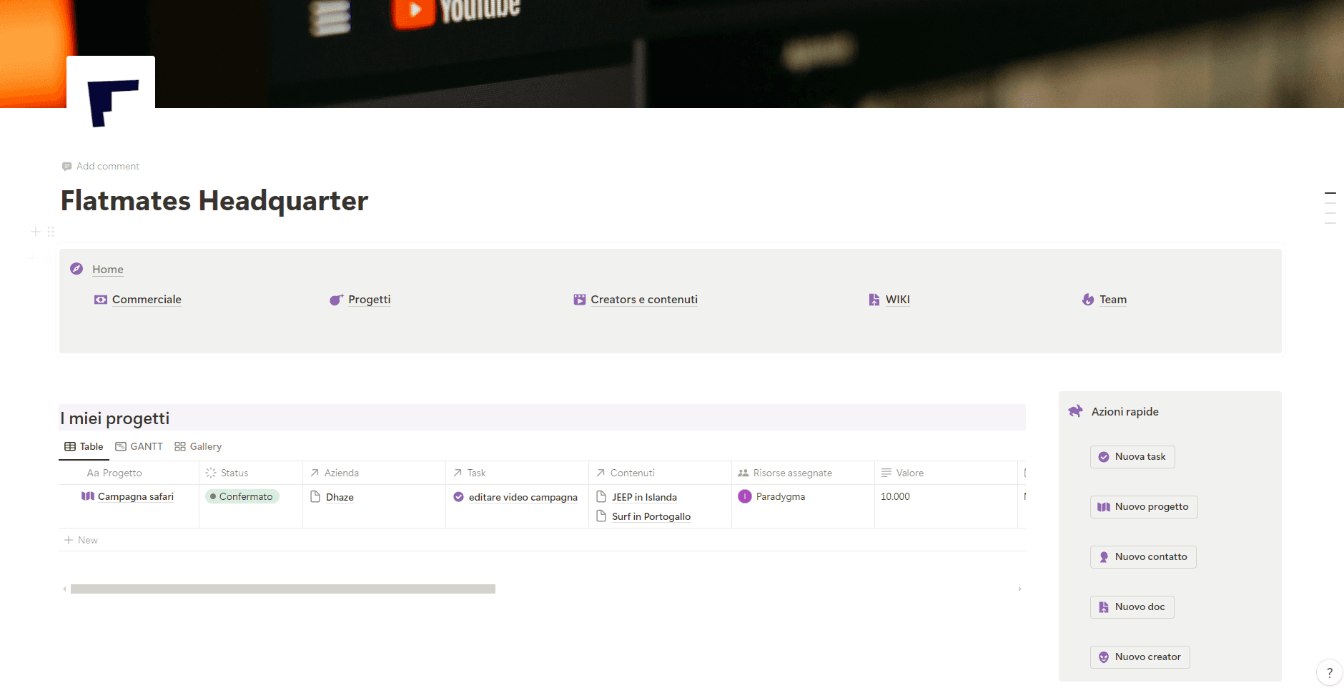This screenshot has height=698, width=1344.
Task: Click the document icon beside WIKI
Action: click(875, 300)
